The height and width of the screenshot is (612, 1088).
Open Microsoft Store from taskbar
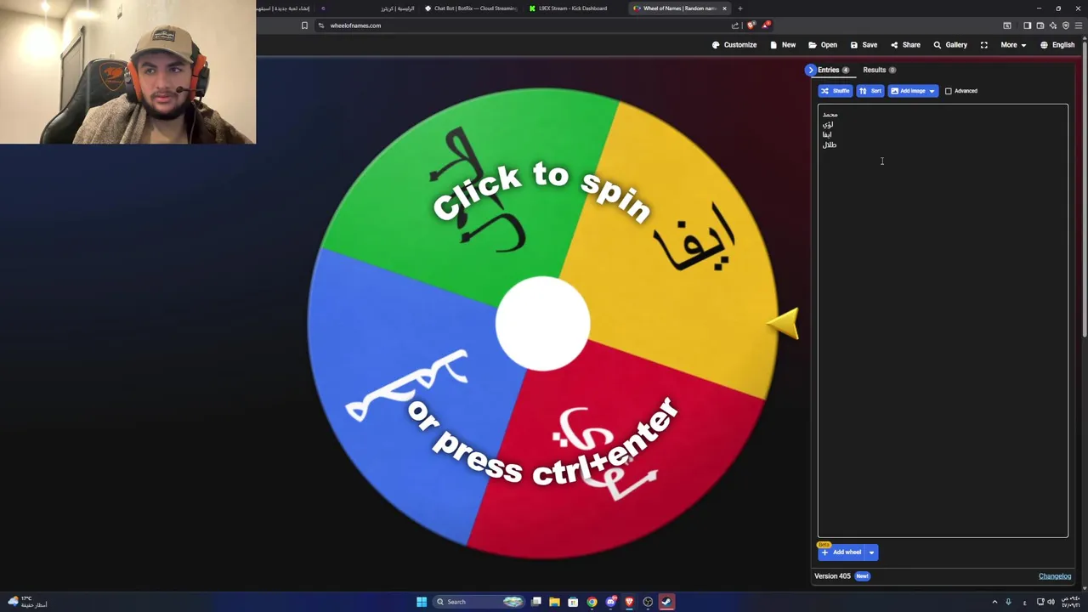point(573,602)
